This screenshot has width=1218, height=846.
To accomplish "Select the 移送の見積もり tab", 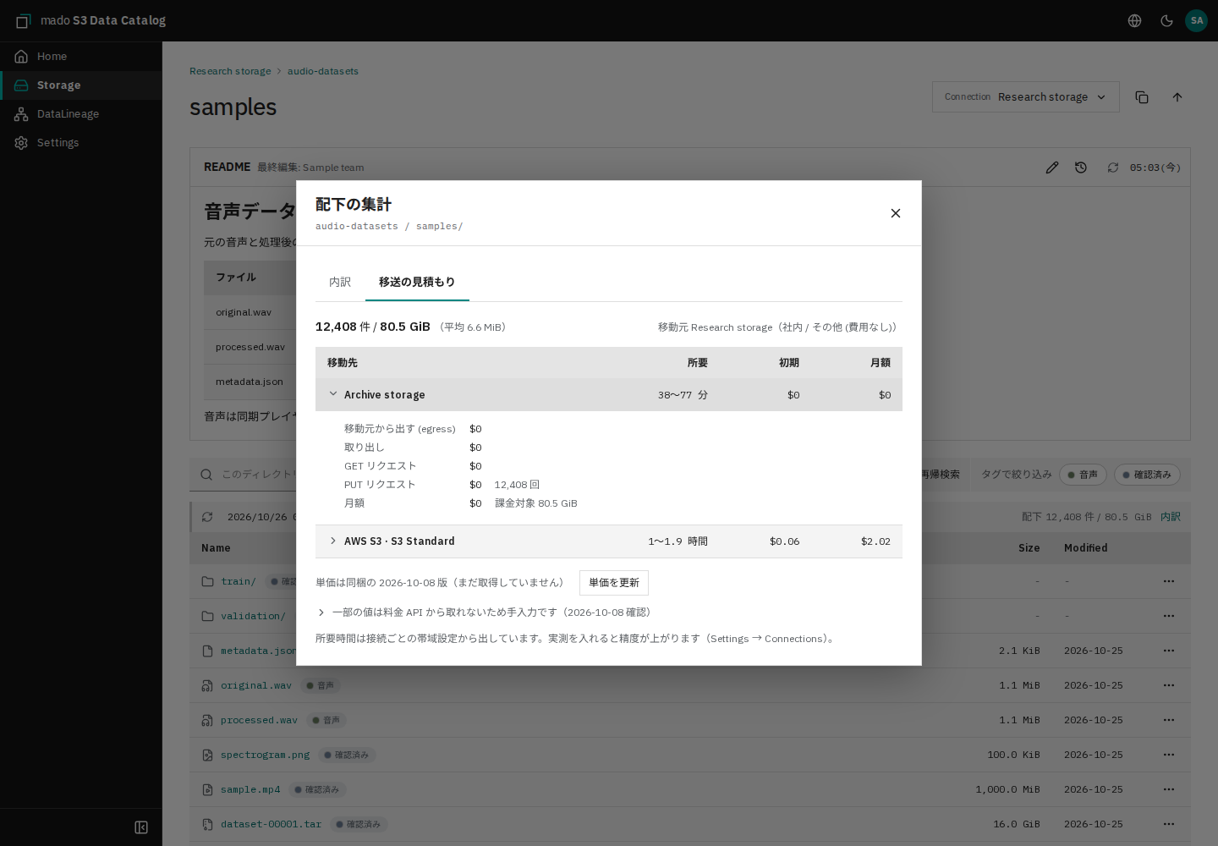I will [417, 283].
